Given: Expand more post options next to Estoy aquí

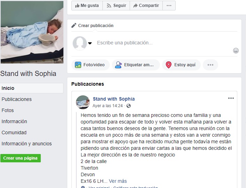Looking at the screenshot, I should tap(210, 65).
